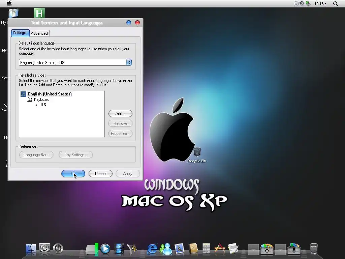The height and width of the screenshot is (259, 345).
Task: Open the film strip movie dock icon
Action: (x=119, y=249)
